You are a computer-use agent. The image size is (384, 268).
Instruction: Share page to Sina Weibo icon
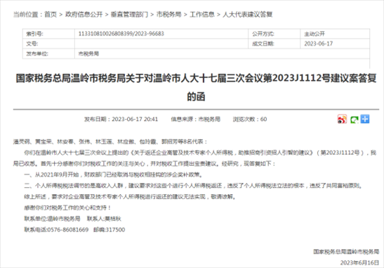pyautogui.click(x=342, y=120)
